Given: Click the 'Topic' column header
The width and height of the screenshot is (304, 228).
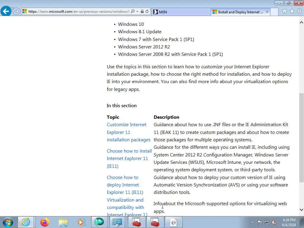Looking at the screenshot, I should coord(113,117).
